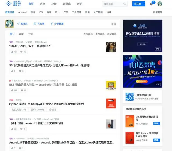Click the Juejin logo
Viewport: 172px width, 151px height.
tap(13, 3)
